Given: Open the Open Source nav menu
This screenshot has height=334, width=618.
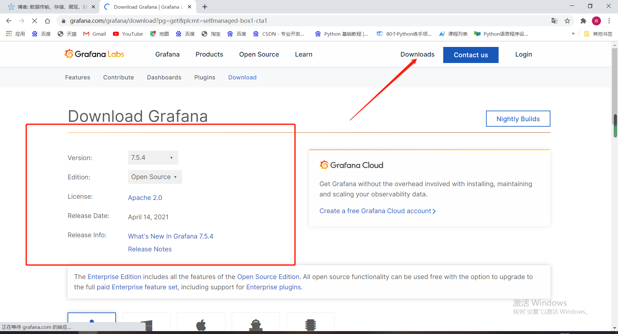Looking at the screenshot, I should coord(259,54).
